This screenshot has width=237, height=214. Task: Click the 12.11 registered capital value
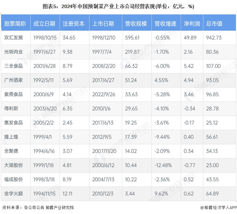[x=67, y=194]
